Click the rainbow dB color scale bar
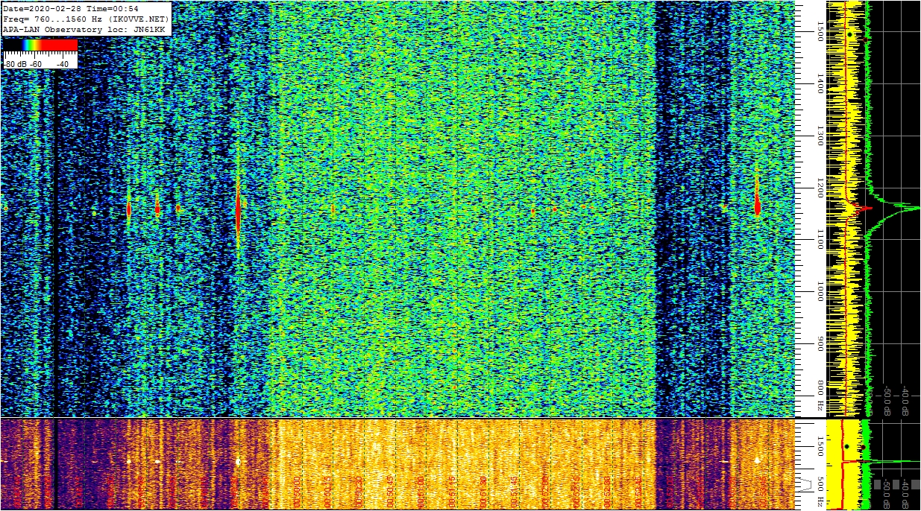This screenshot has height=511, width=921. pos(40,45)
